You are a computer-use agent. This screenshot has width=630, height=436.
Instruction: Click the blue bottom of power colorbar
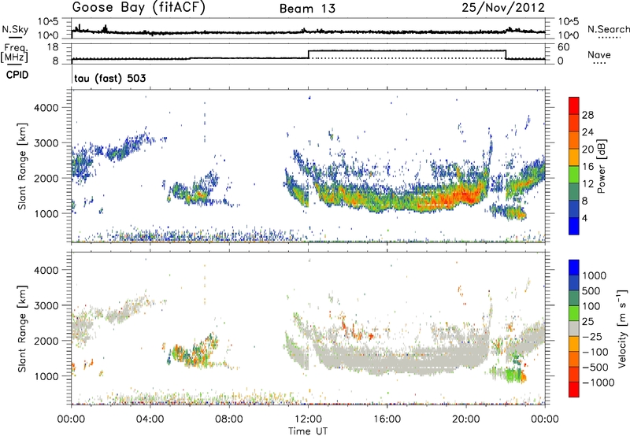pyautogui.click(x=574, y=226)
